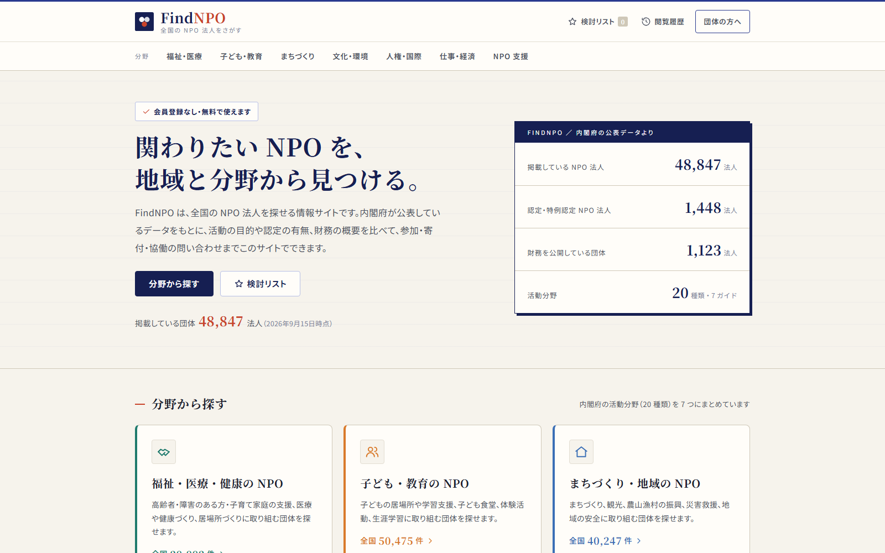Image resolution: width=885 pixels, height=553 pixels.
Task: Open the 福祉・医療・健康の NPO card title
Action: (x=217, y=484)
